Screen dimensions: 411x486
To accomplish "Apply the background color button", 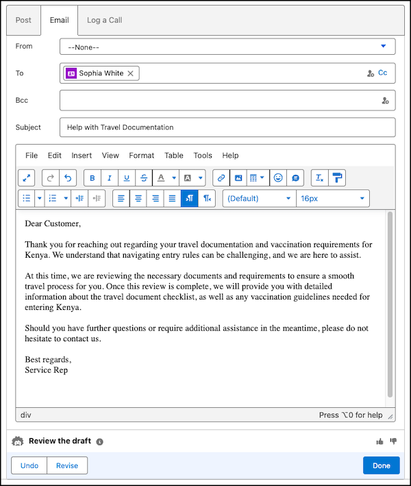I will click(x=188, y=178).
